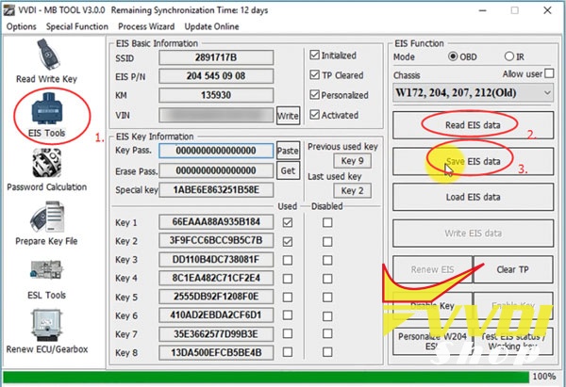Open the Read Write Key tool icon

coord(47,55)
